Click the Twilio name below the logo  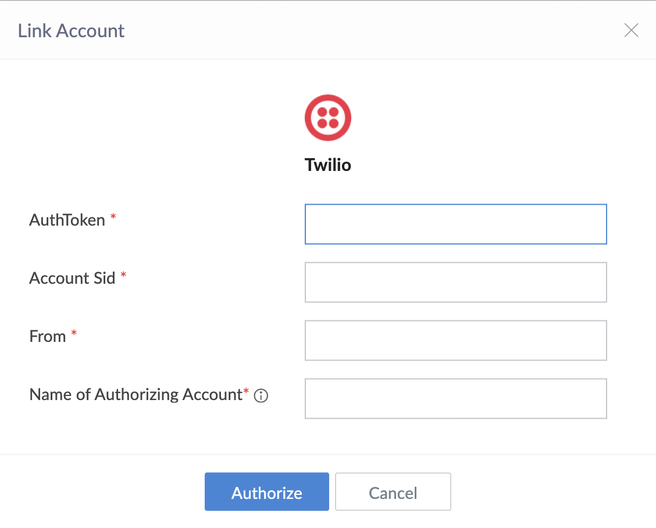pyautogui.click(x=328, y=165)
